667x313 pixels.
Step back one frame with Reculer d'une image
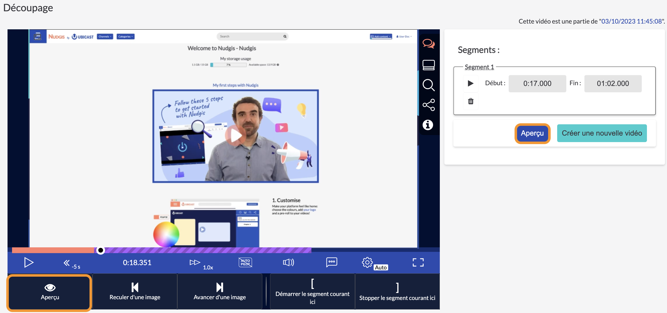[x=135, y=291]
